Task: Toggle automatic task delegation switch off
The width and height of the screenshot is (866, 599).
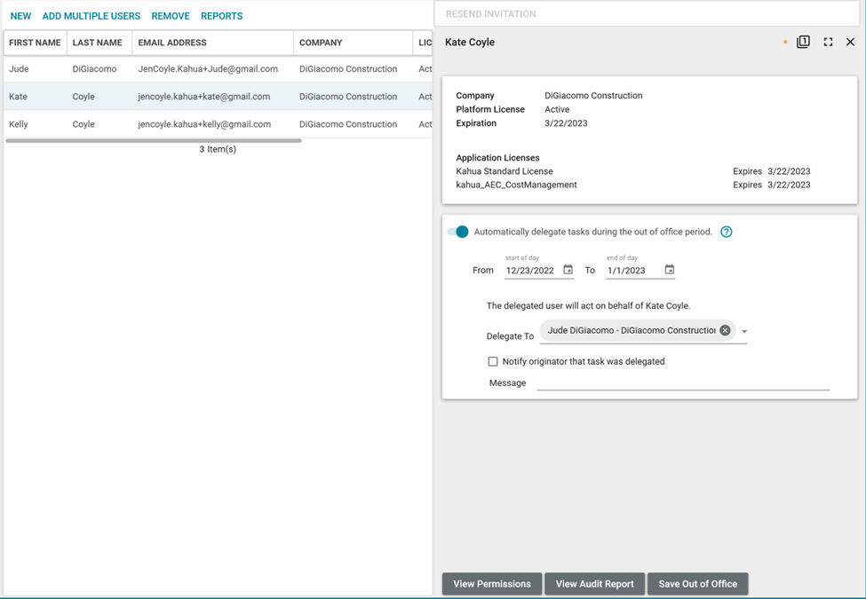Action: (x=458, y=232)
